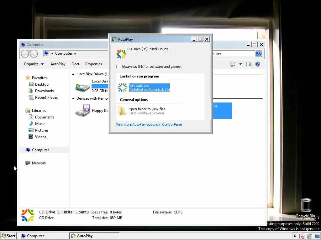
Task: Click 'Total size: 689 MB' text
Action: point(107,218)
